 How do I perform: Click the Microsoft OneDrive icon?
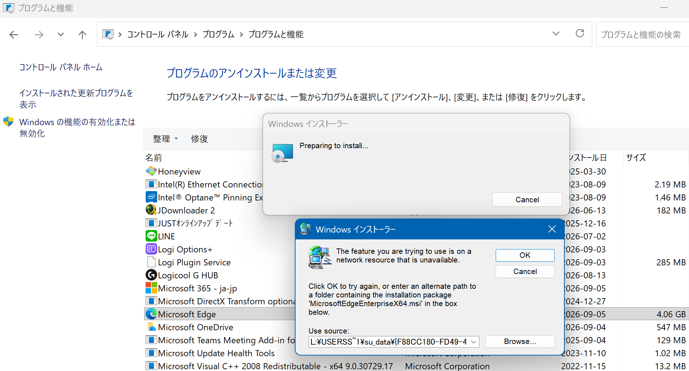click(151, 327)
